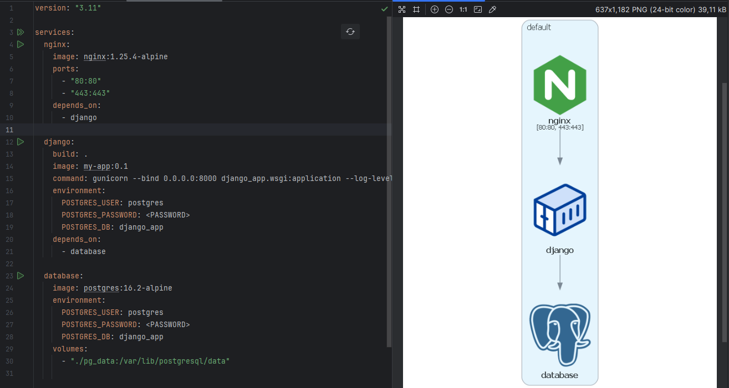Viewport: 729px width, 388px height.
Task: Click POSTGRES_PASSWORD on line 18
Action: tap(99, 215)
